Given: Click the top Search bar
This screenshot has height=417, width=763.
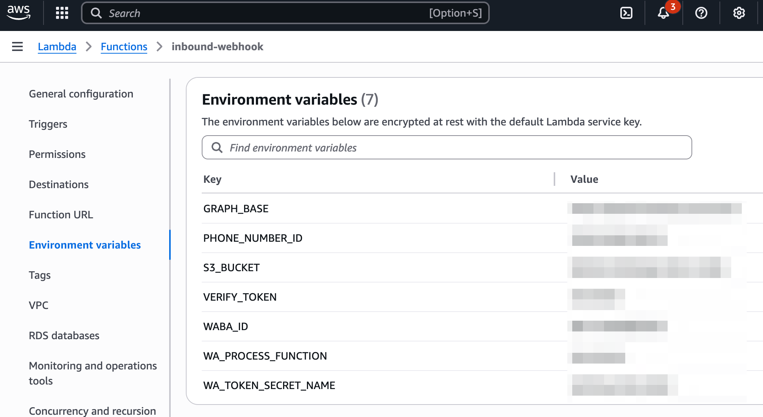Looking at the screenshot, I should click(285, 13).
